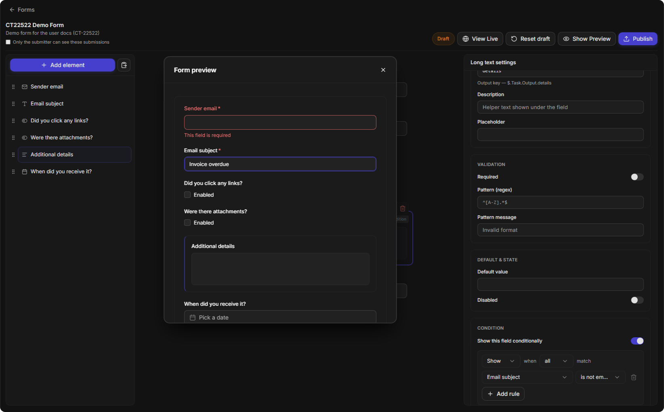Check Enabled under Did you click any links?
The width and height of the screenshot is (664, 412).
187,195
